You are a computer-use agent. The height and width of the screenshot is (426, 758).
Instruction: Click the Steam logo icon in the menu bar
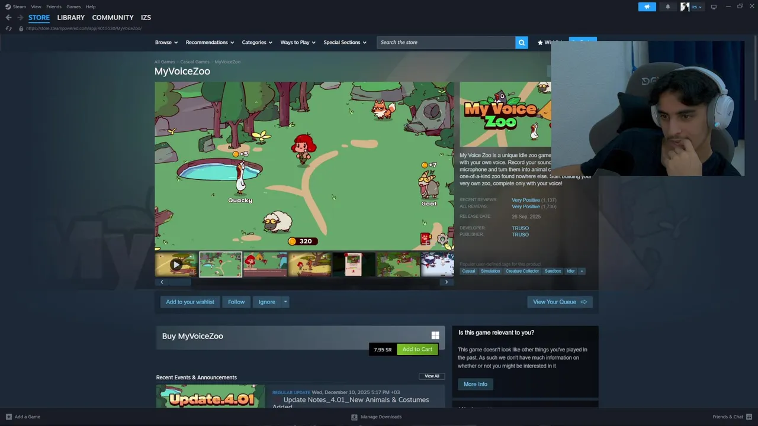pos(8,7)
